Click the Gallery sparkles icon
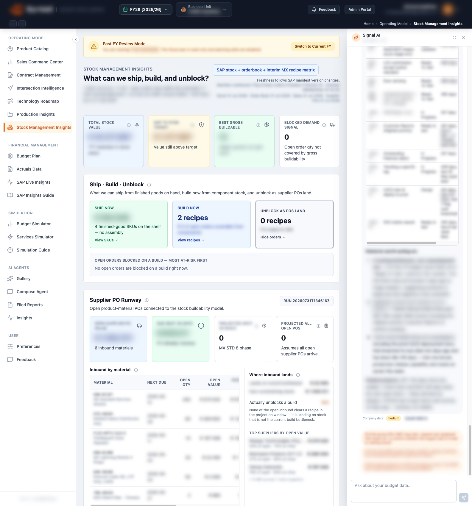This screenshot has height=506, width=472. [x=10, y=279]
